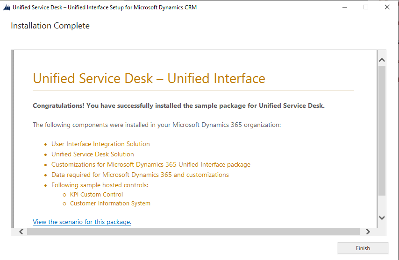Image resolution: width=399 pixels, height=260 pixels.
Task: Select User Interface Integration Solution list item
Action: click(100, 144)
